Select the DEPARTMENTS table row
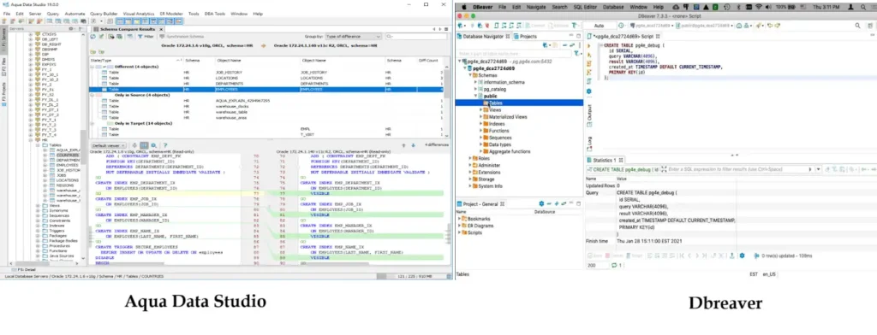This screenshot has height=335, width=877. [x=267, y=84]
